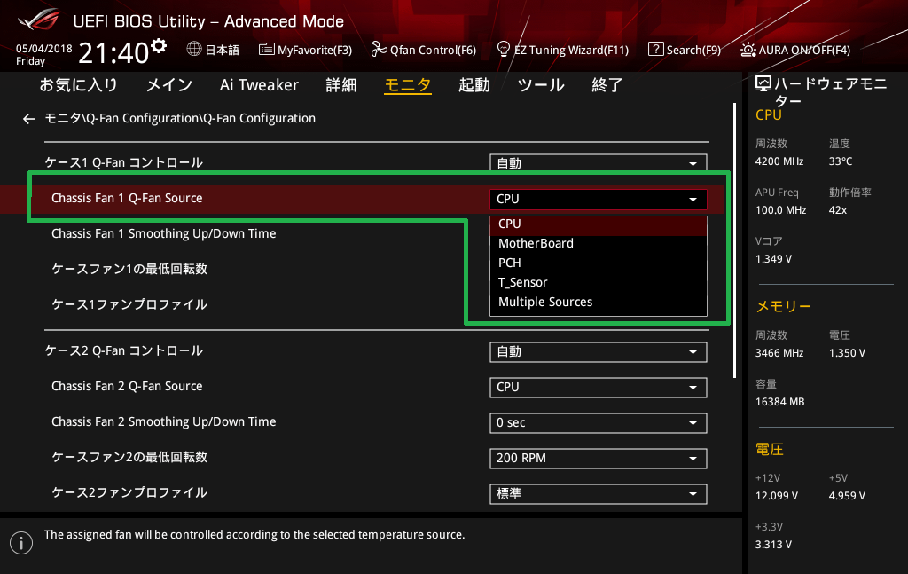Click the AURA light icon
908x574 pixels.
click(x=748, y=49)
